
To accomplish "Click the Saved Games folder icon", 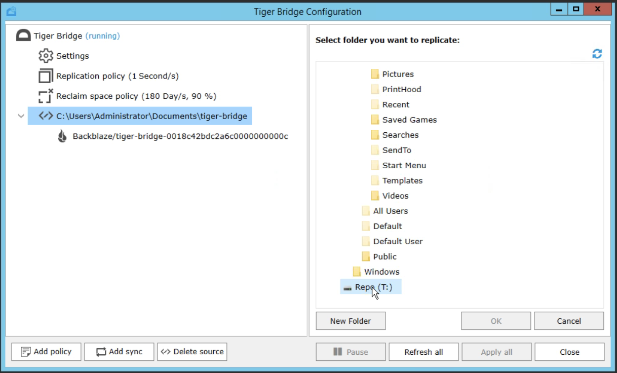I will pyautogui.click(x=375, y=120).
